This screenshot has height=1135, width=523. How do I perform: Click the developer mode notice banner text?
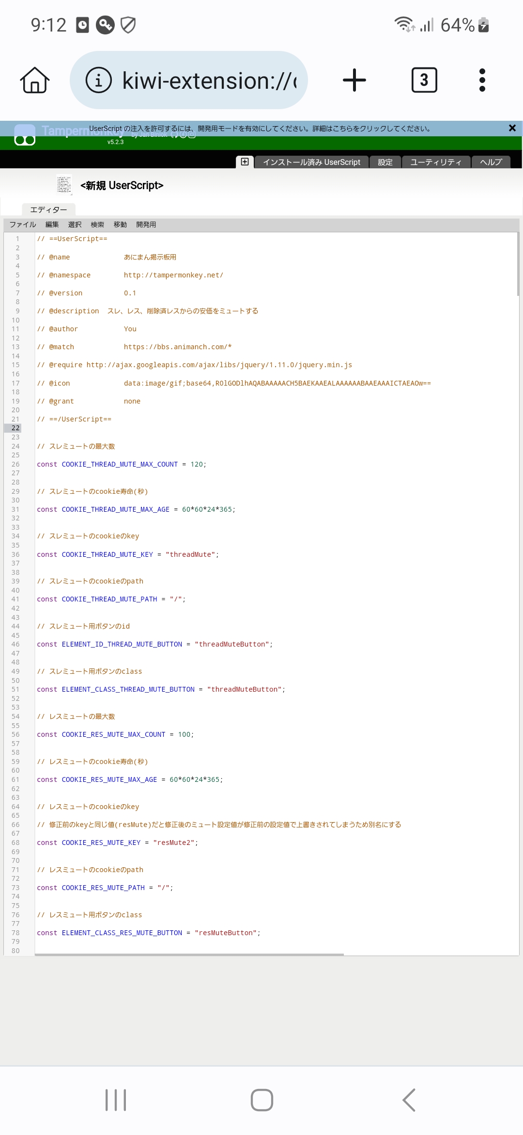tap(260, 129)
